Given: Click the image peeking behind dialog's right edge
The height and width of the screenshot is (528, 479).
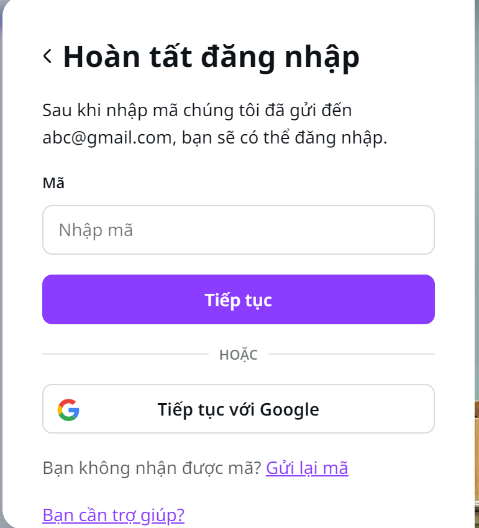Looking at the screenshot, I should [477, 463].
